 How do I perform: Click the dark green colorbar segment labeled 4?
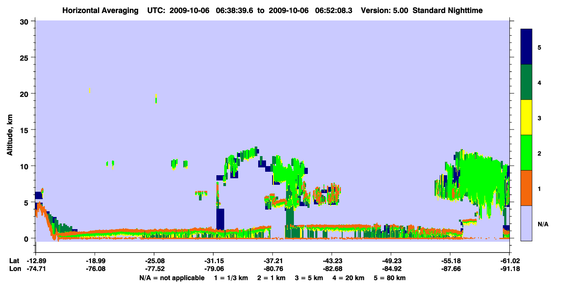(x=526, y=82)
